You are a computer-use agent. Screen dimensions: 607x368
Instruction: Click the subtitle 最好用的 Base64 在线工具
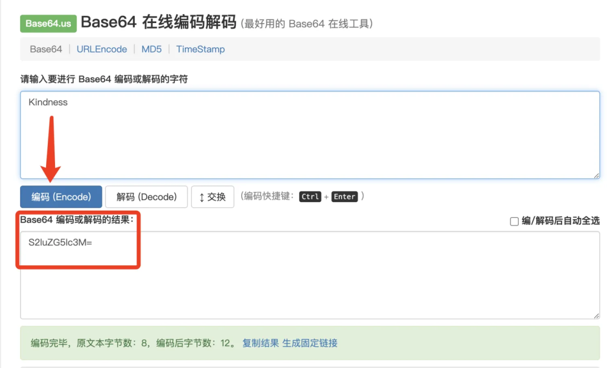pos(307,24)
